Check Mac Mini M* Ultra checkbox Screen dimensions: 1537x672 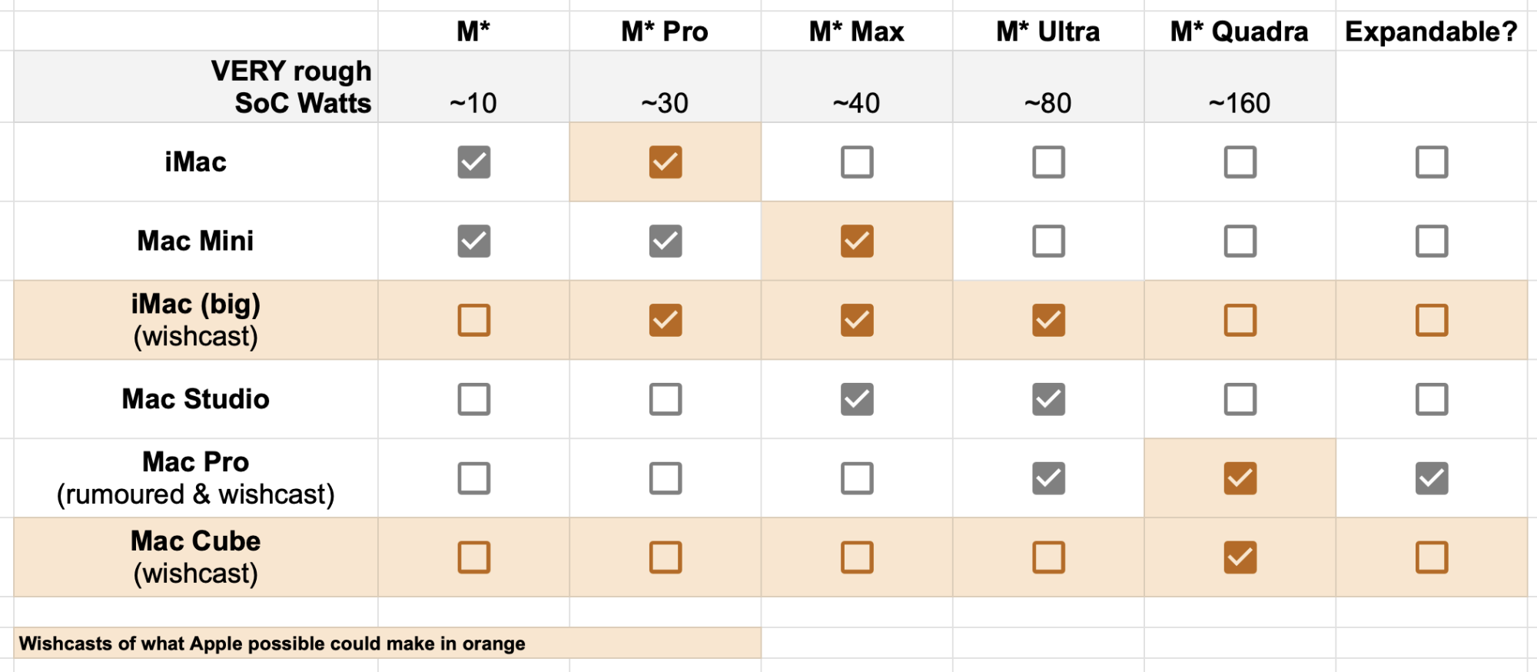(x=1048, y=241)
